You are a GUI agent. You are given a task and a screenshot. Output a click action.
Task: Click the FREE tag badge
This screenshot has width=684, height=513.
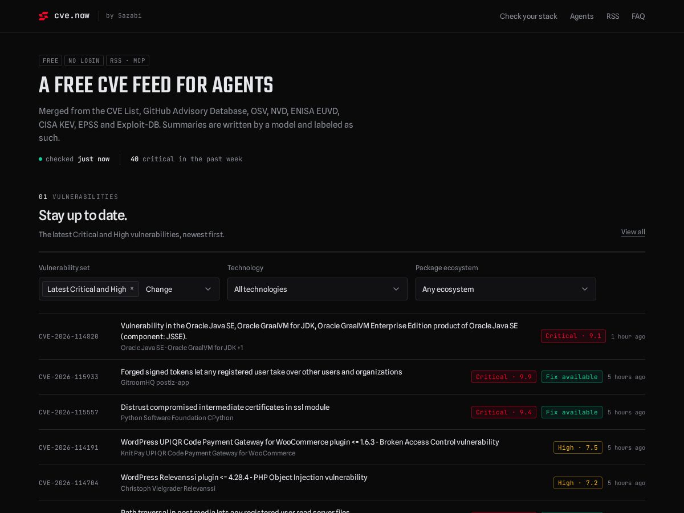coord(51,60)
